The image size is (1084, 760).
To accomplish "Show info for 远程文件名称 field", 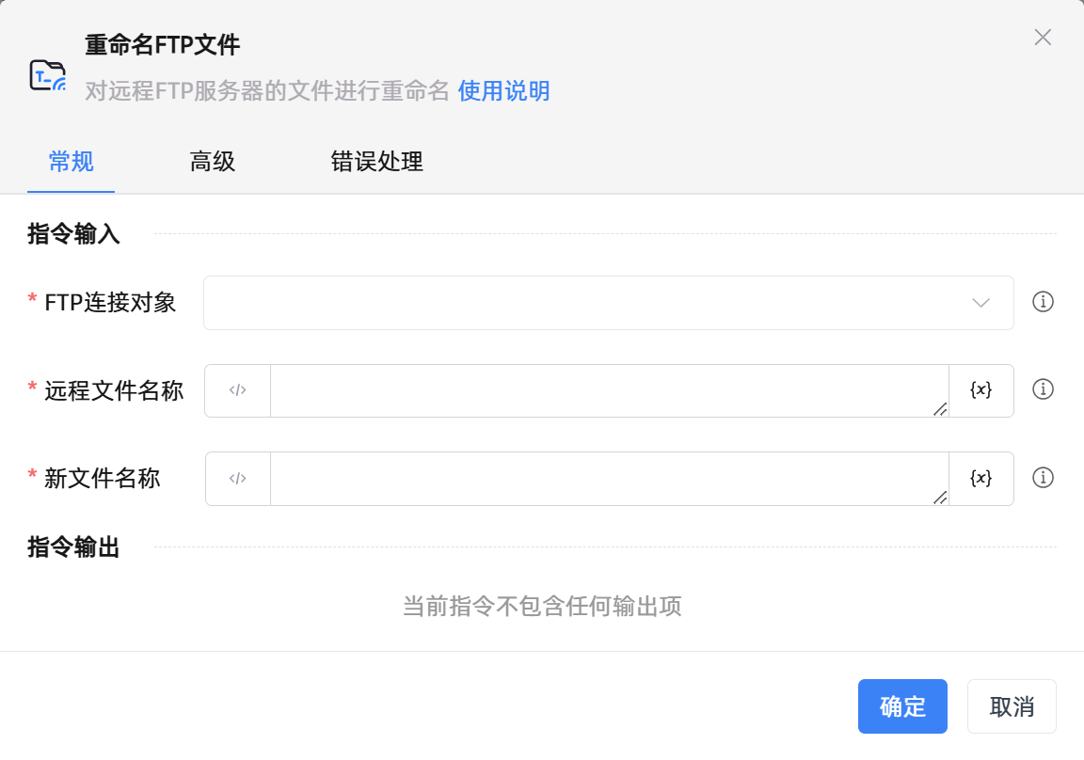I will click(x=1043, y=389).
